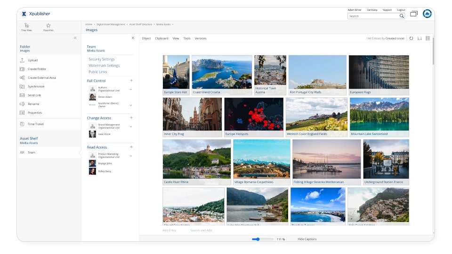Select the Mountain Lake Switzerland thumbnail
Screen dimensions: 452x254
379,117
